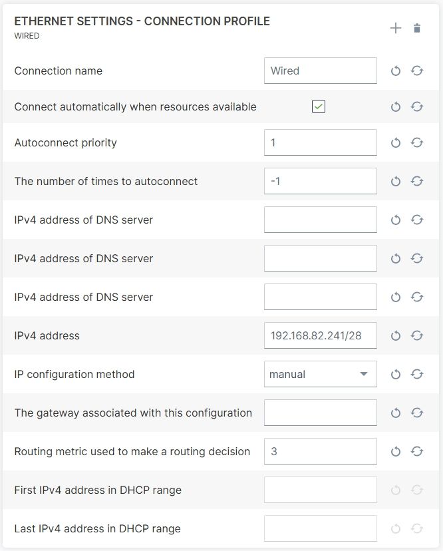Delete the connection profile with trash icon
This screenshot has width=443, height=551.
[x=417, y=28]
